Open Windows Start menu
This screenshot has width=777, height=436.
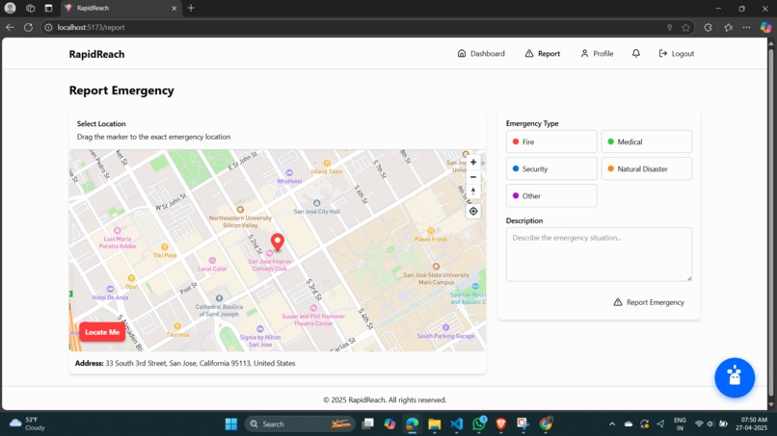[231, 424]
